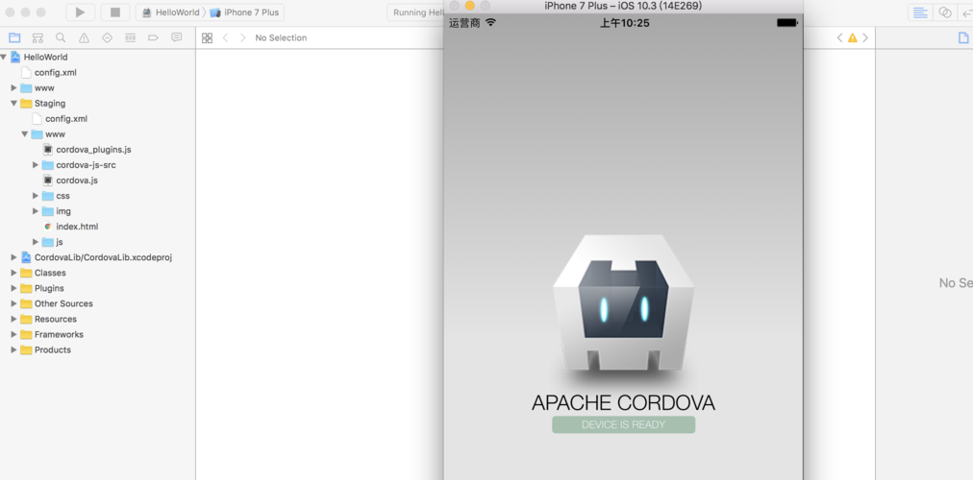This screenshot has height=480, width=973.
Task: Expand the top-level www folder
Action: click(x=13, y=88)
